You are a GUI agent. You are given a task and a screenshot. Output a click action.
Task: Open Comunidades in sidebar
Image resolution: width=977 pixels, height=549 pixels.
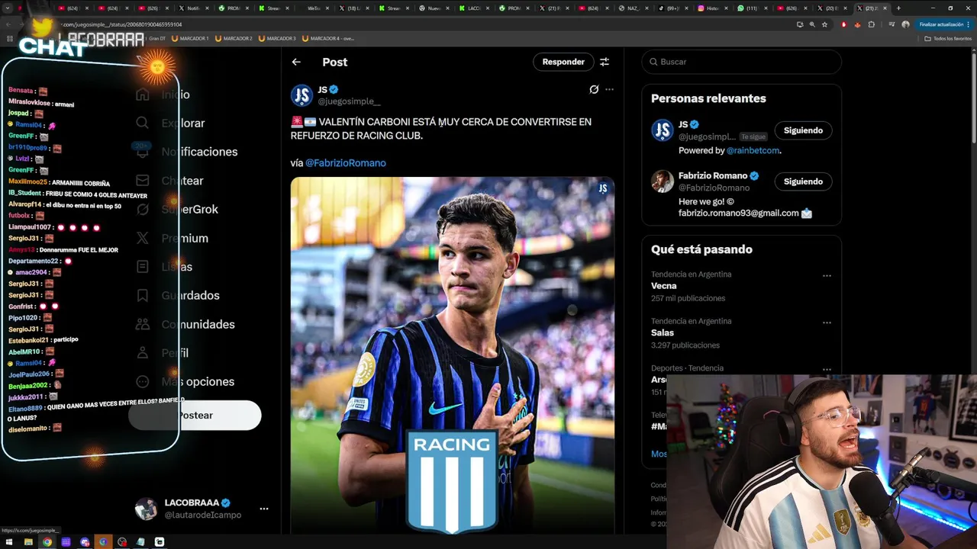tap(185, 324)
